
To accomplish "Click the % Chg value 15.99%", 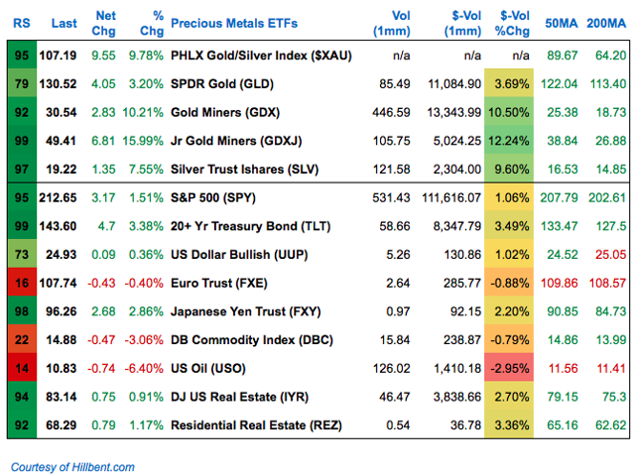I will pos(143,141).
